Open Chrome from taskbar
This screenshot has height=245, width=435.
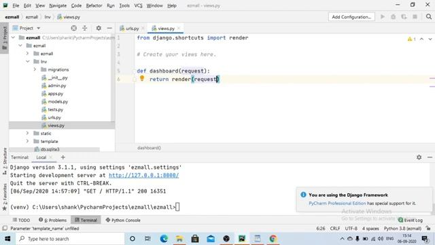273,239
